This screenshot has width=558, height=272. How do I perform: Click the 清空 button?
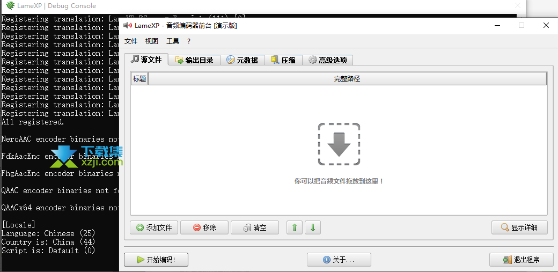coord(255,227)
